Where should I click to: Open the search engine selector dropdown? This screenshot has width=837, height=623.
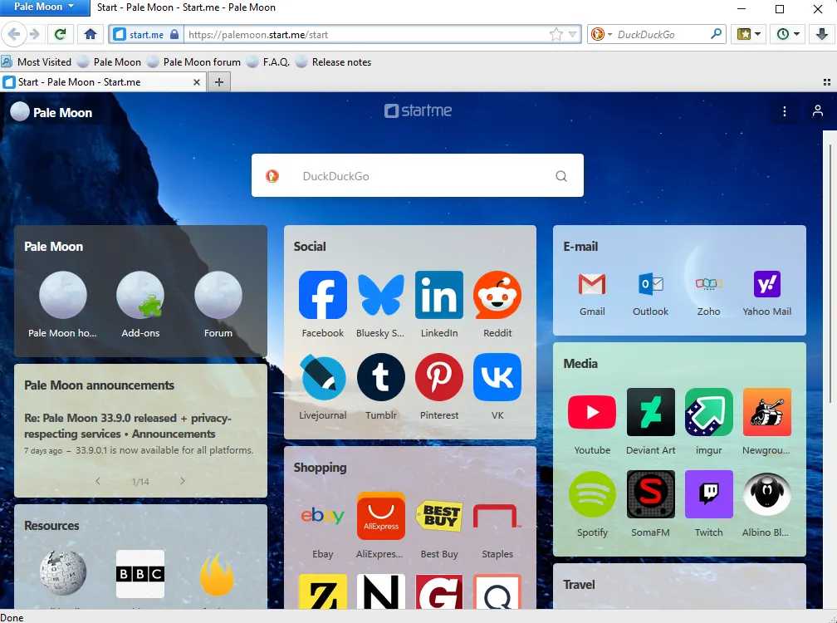coord(602,35)
